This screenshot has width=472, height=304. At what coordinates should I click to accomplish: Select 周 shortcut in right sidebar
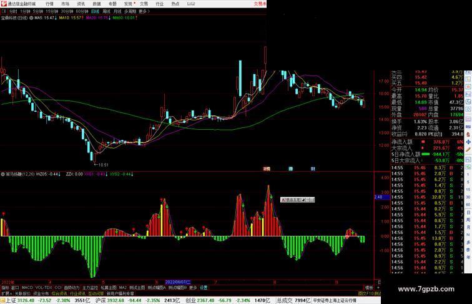pos(468,220)
